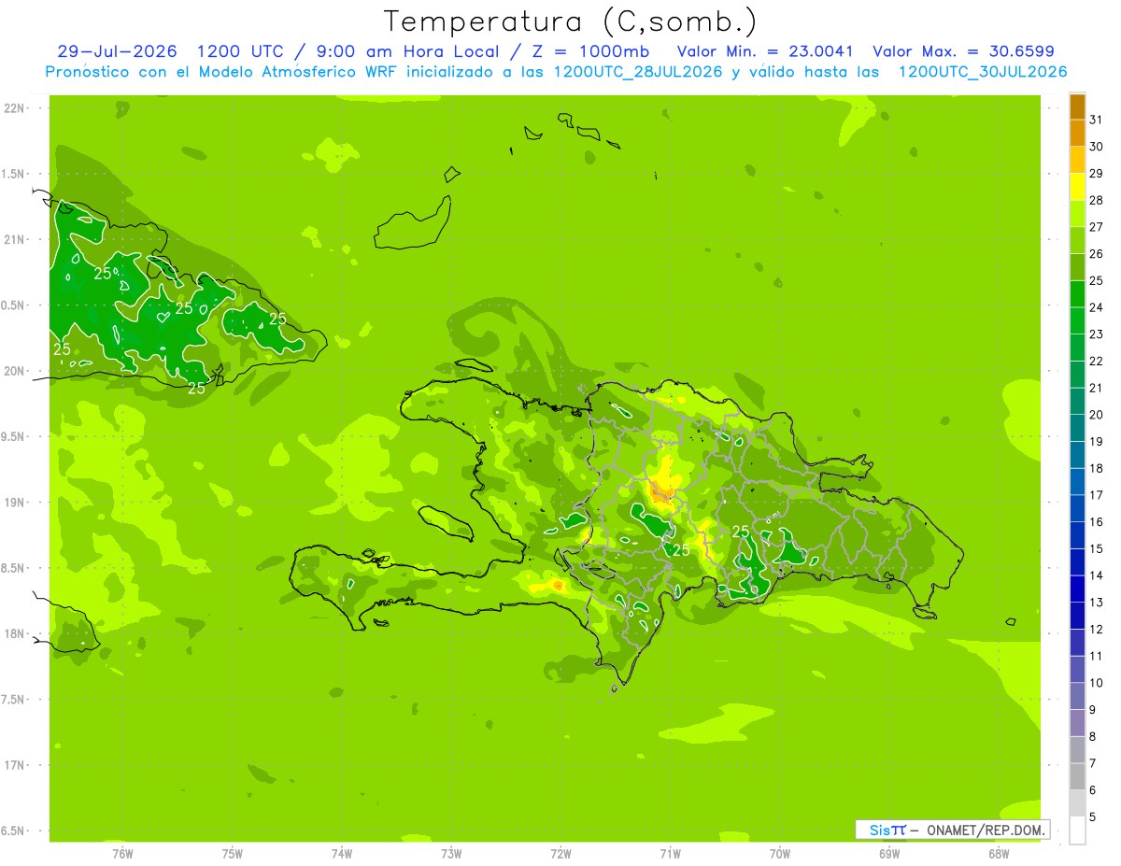Click green legend swatch between 24 and 25
The image size is (1121, 866).
1077,293
